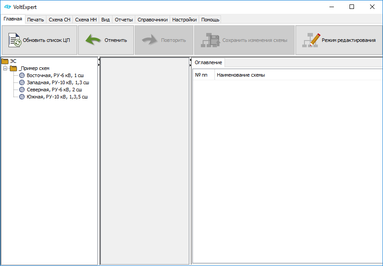
Task: Select the Оглавление tab
Action: pos(208,62)
